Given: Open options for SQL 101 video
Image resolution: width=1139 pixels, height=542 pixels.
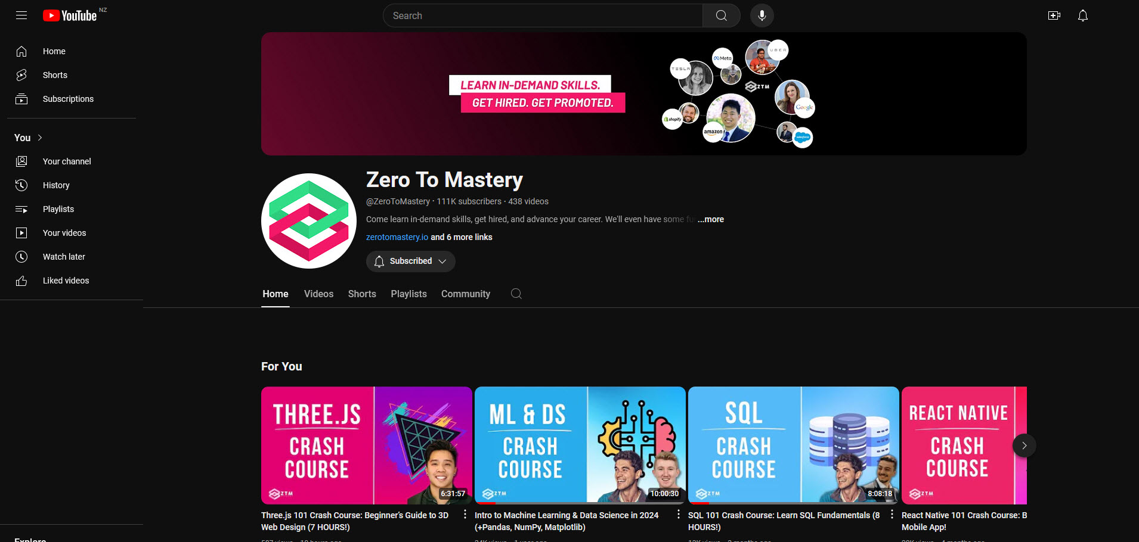Looking at the screenshot, I should coord(892,515).
